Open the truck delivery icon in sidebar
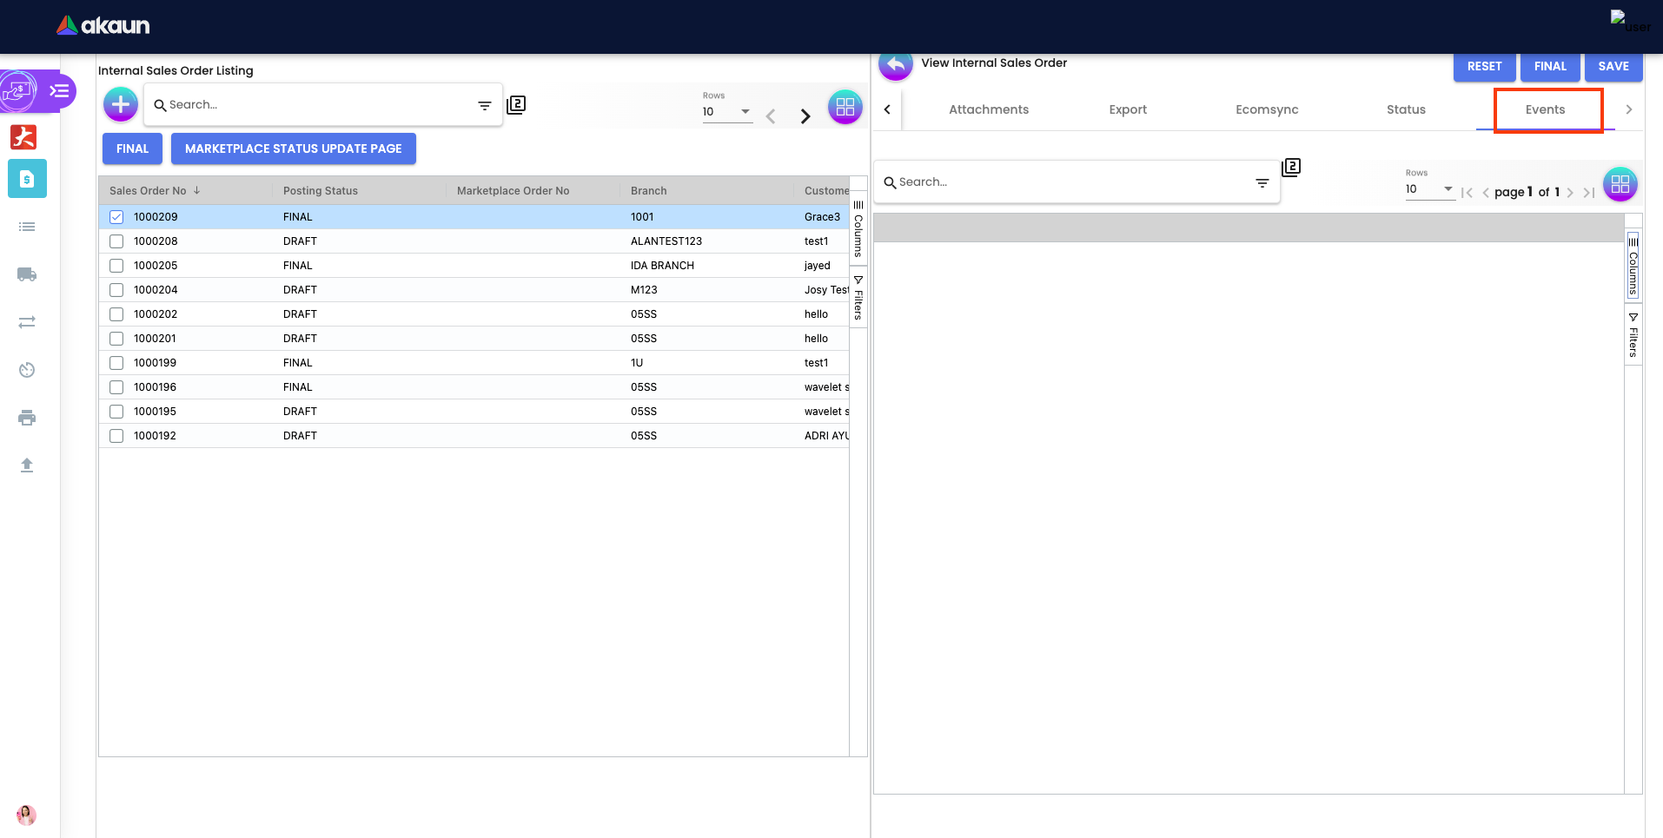 27,274
